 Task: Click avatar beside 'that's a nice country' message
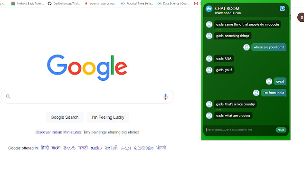click(x=209, y=104)
